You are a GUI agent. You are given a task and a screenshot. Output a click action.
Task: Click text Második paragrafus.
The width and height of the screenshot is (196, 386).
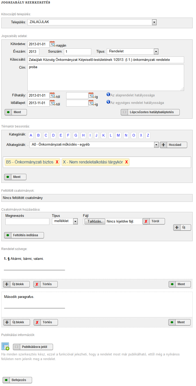click(19, 297)
